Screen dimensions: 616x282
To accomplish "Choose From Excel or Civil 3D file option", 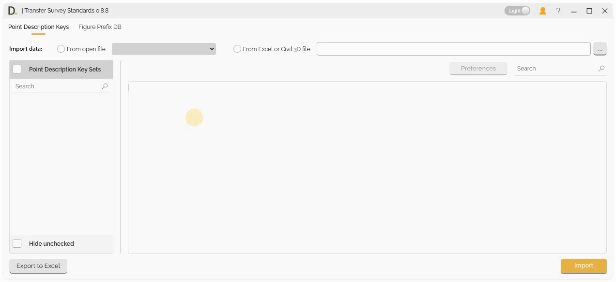I will pyautogui.click(x=237, y=49).
